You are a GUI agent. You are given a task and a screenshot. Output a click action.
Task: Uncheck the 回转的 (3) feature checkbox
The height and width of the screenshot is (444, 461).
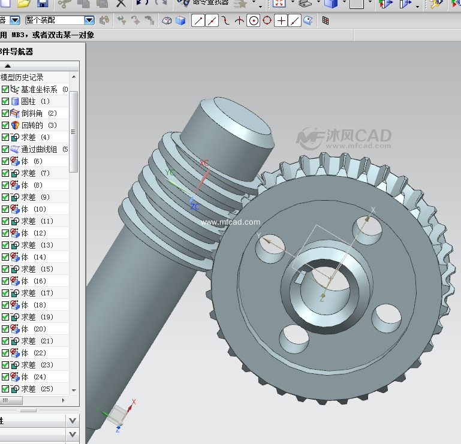(x=5, y=125)
